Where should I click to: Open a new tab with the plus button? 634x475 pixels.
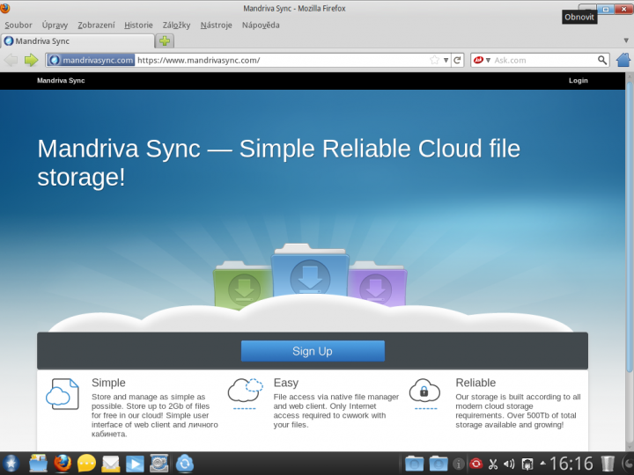tap(165, 40)
